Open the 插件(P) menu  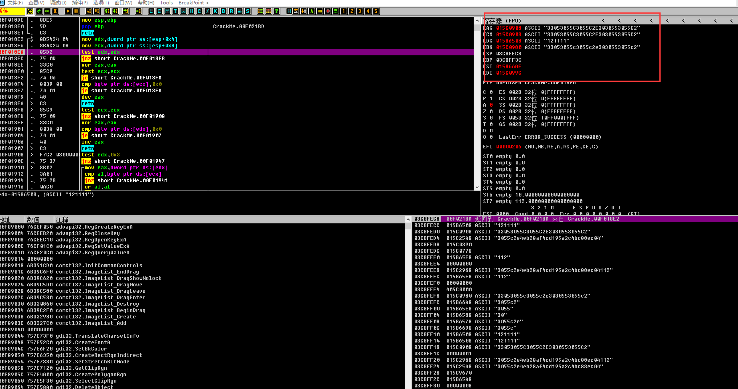[x=80, y=3]
